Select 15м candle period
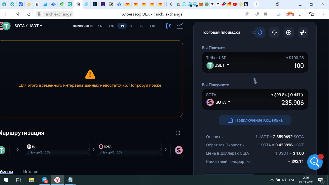This screenshot has height=185, width=329. [111, 26]
